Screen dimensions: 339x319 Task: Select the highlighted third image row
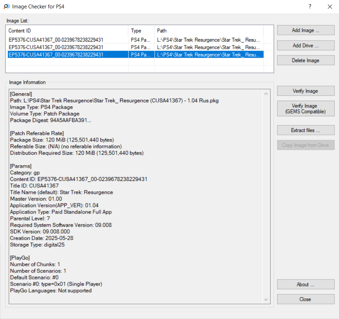pyautogui.click(x=135, y=55)
